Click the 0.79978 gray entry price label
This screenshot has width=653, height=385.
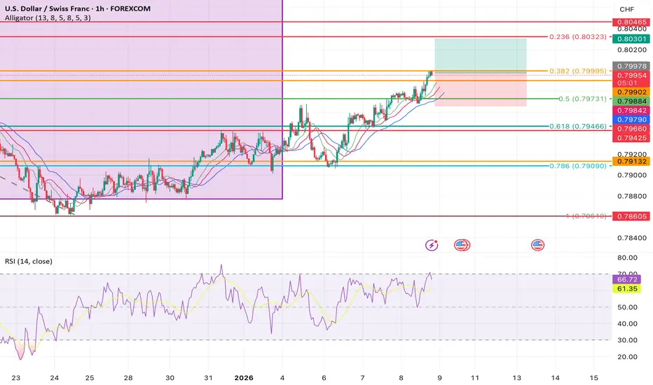pos(631,66)
